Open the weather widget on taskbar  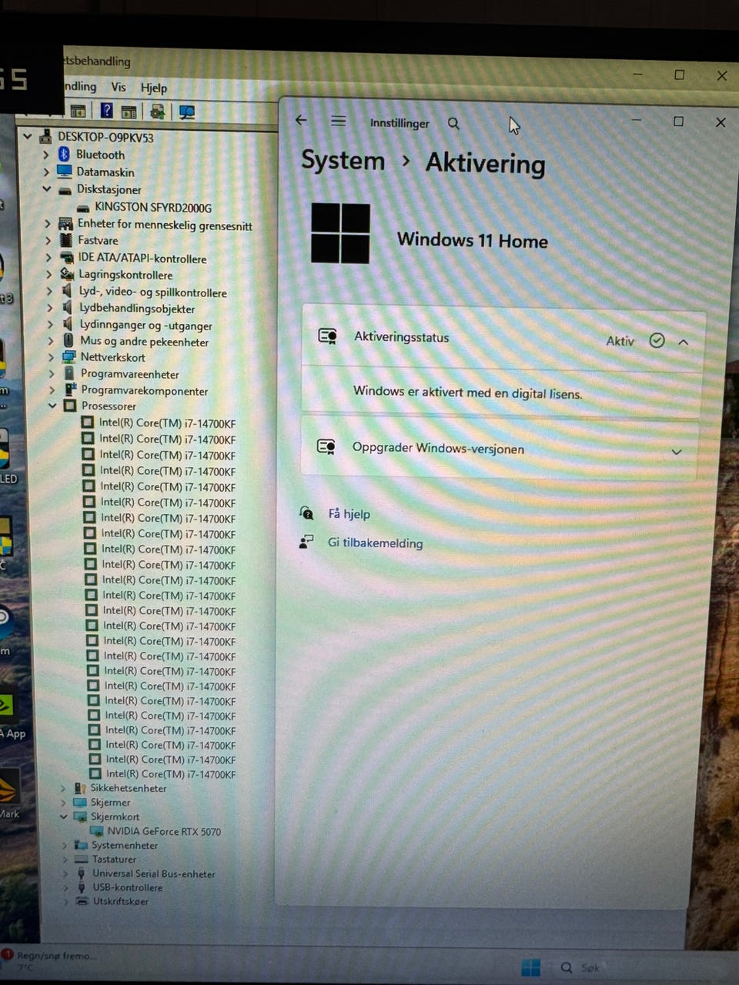pyautogui.click(x=50, y=960)
